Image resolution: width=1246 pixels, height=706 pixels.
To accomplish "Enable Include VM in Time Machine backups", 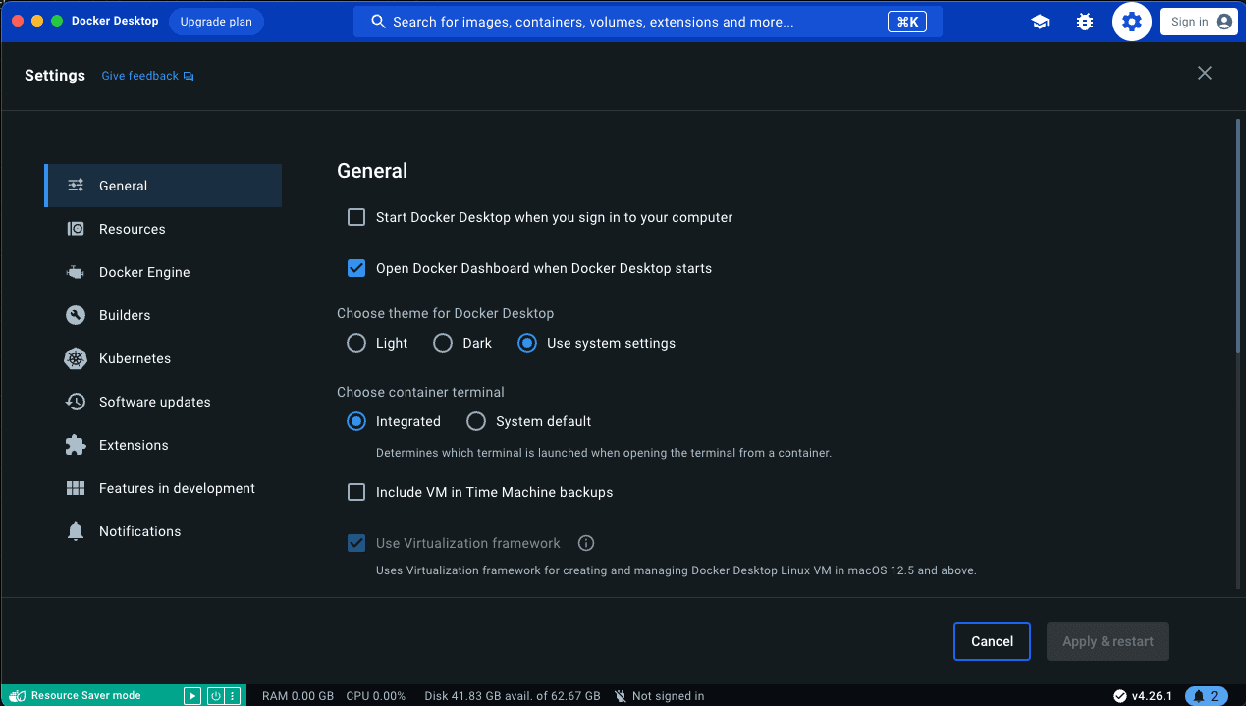I will pos(356,492).
